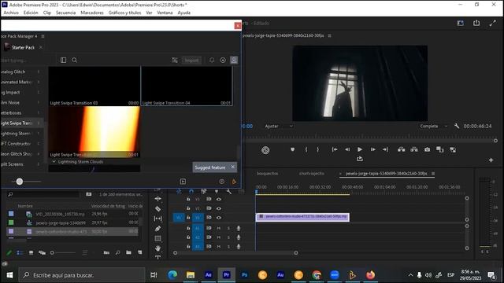The height and width of the screenshot is (283, 504).
Task: Click the fullscreen expand icon
Action: (492, 23)
